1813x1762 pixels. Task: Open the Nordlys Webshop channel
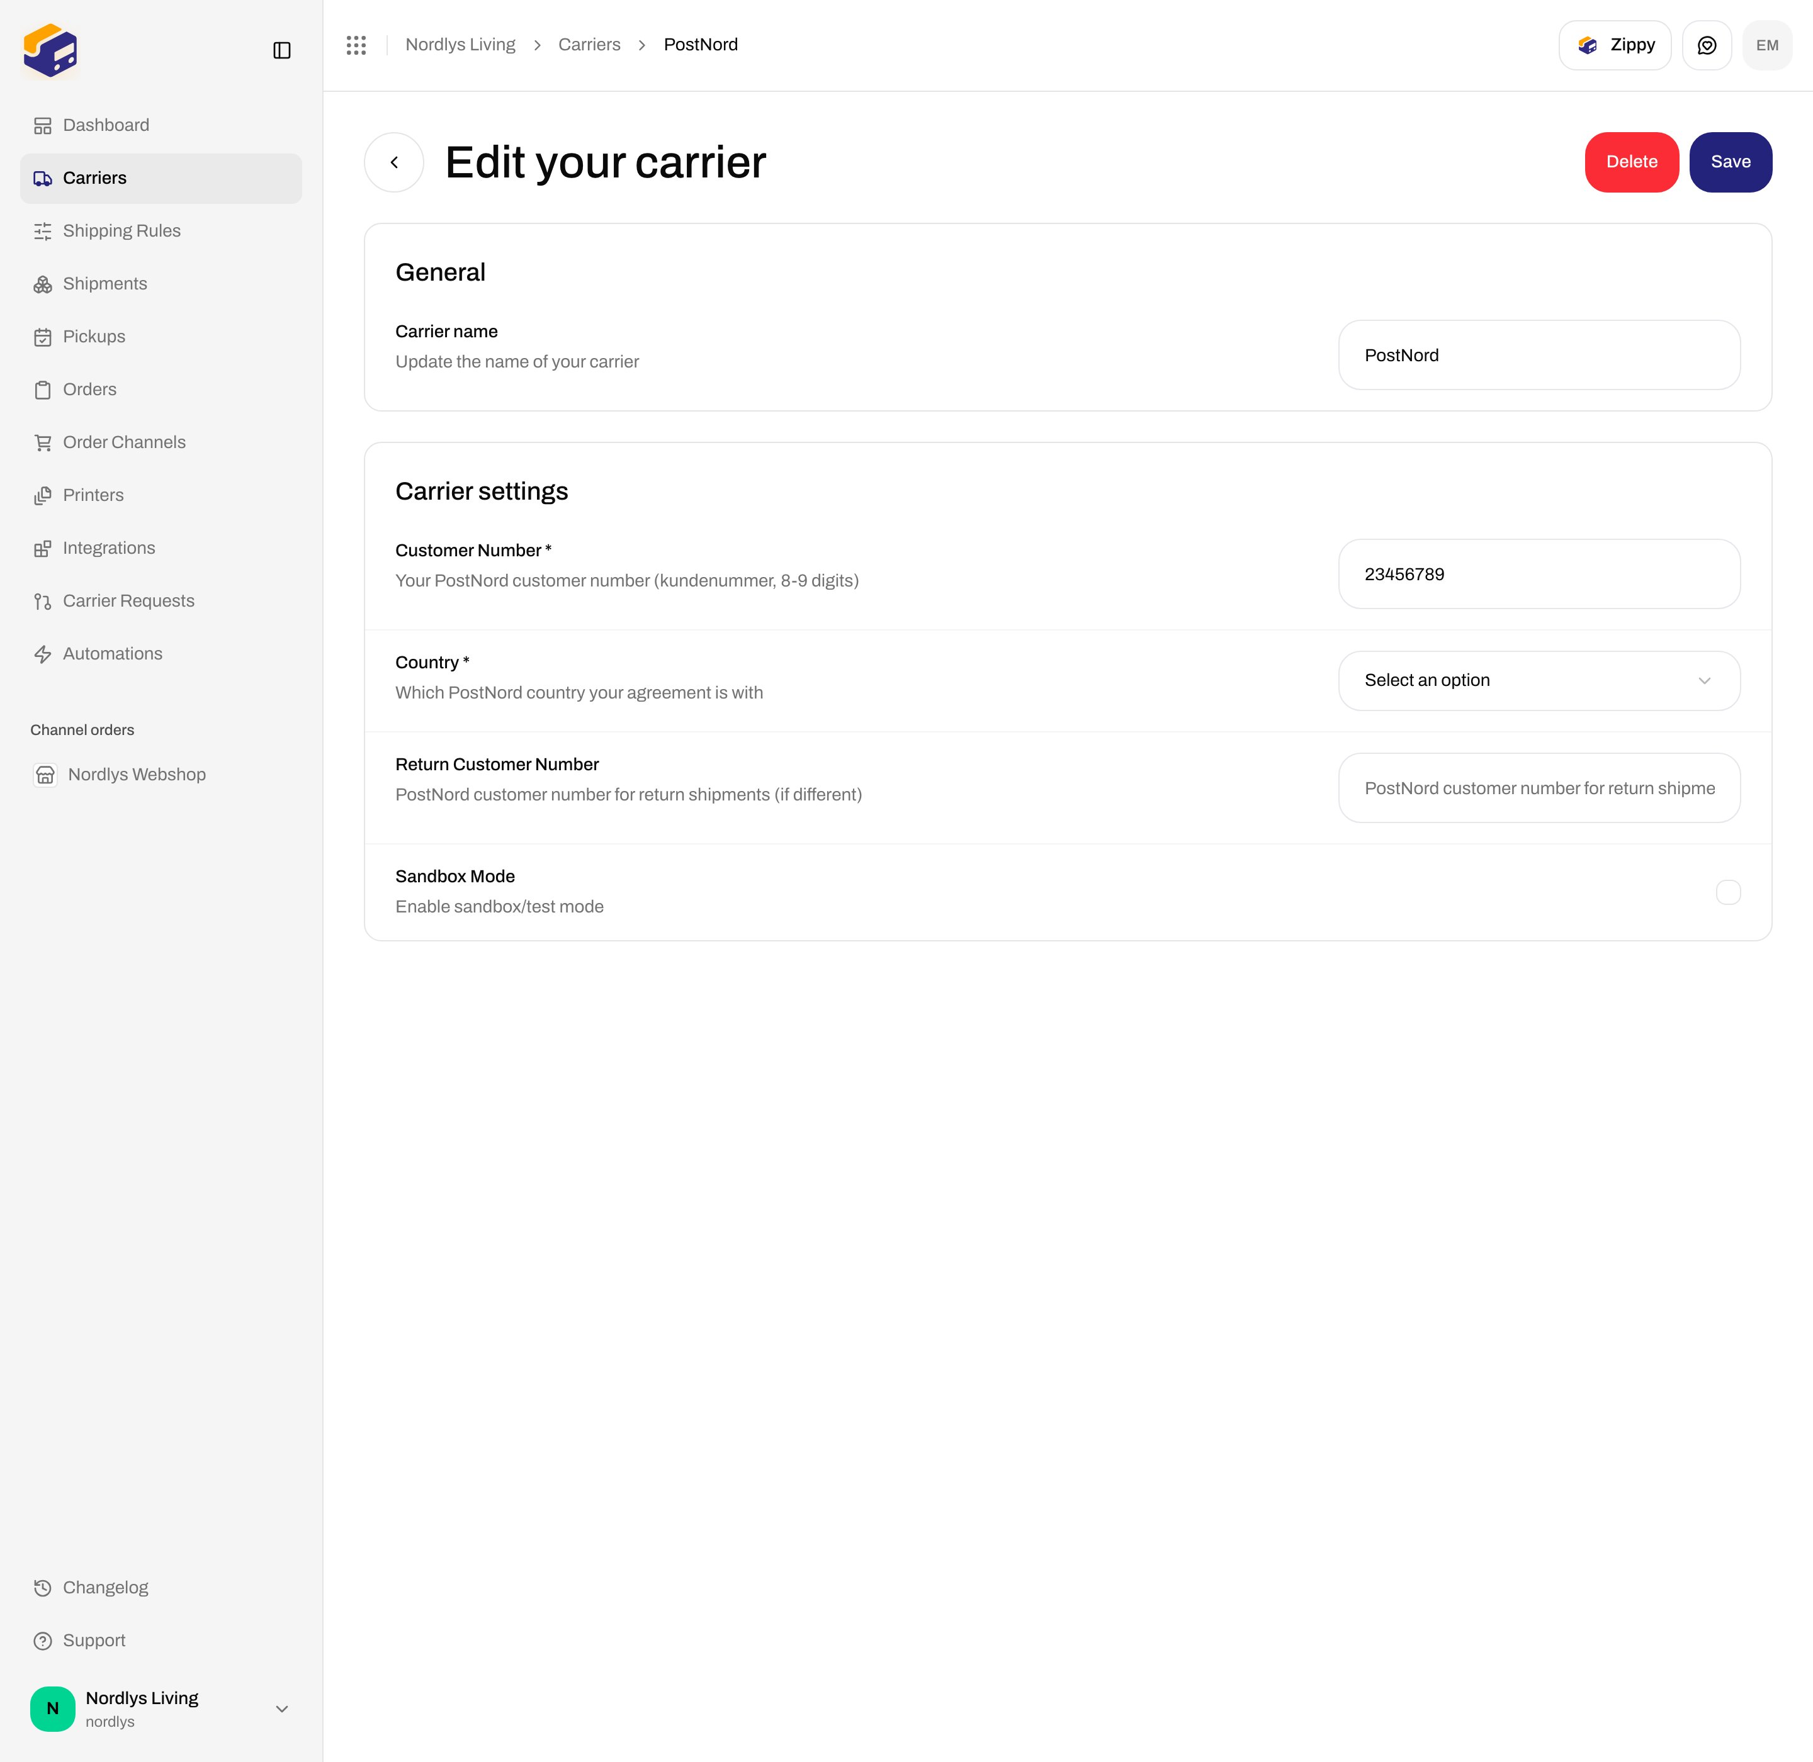pos(161,775)
